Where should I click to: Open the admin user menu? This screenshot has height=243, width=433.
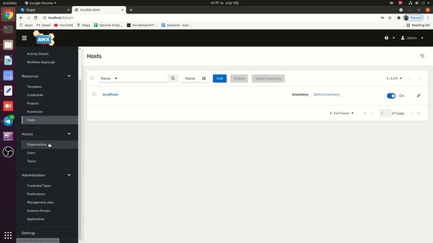pyautogui.click(x=412, y=38)
